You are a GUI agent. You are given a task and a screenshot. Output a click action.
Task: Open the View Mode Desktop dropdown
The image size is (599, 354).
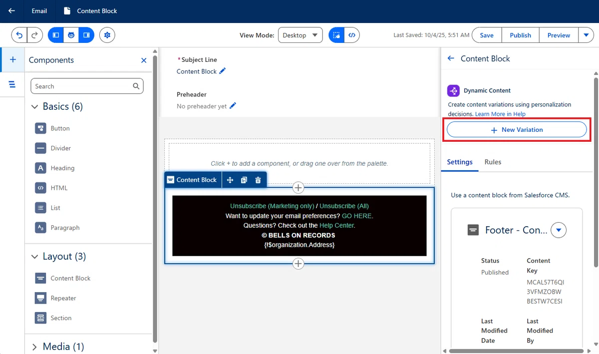(300, 35)
